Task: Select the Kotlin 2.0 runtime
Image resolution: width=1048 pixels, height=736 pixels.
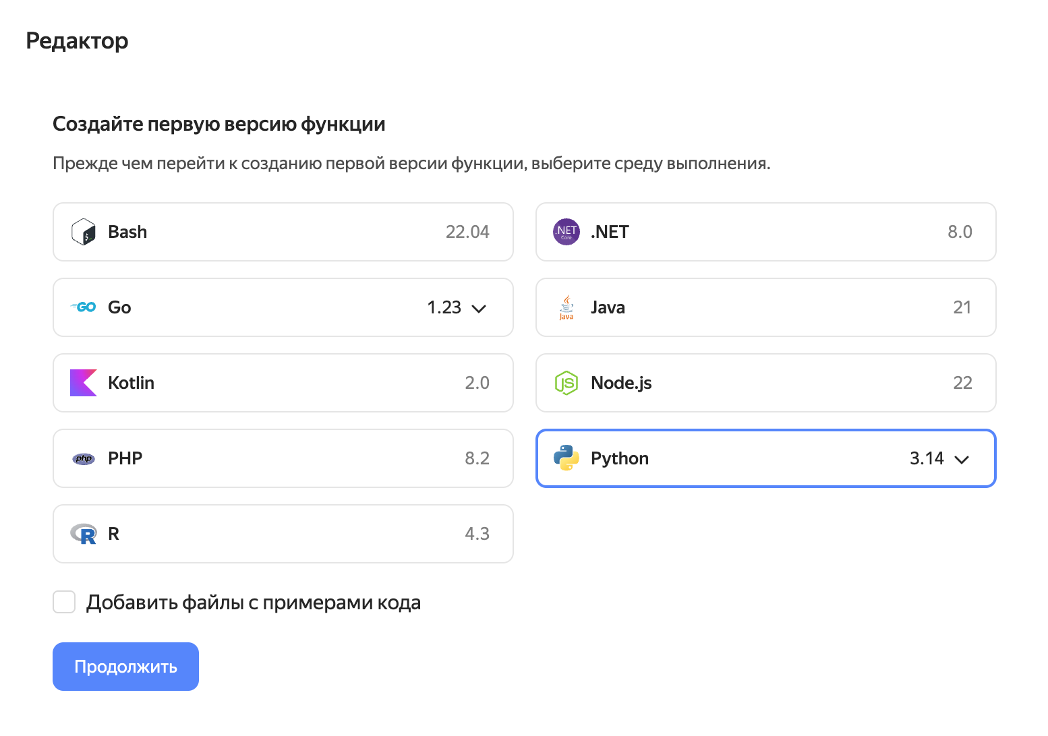Action: tap(283, 383)
